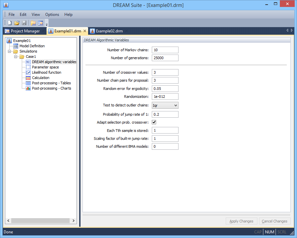Click the Calculation node icon

(28, 78)
